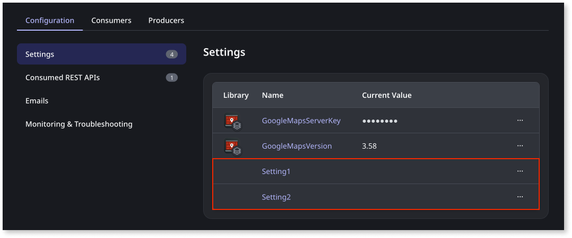
Task: Open the Setting1 link
Action: [x=276, y=171]
